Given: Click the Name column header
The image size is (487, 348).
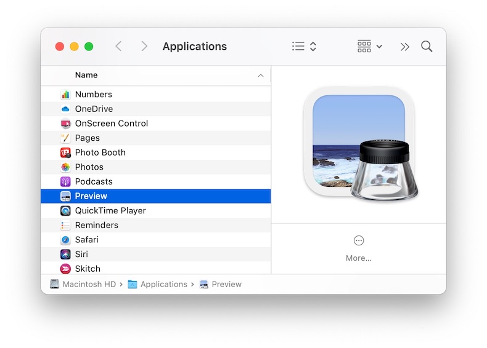Looking at the screenshot, I should pyautogui.click(x=155, y=75).
